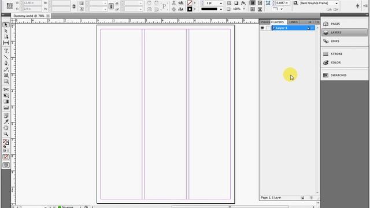Open the SWATCHES panel from dock
370x208 pixels.
pyautogui.click(x=345, y=75)
